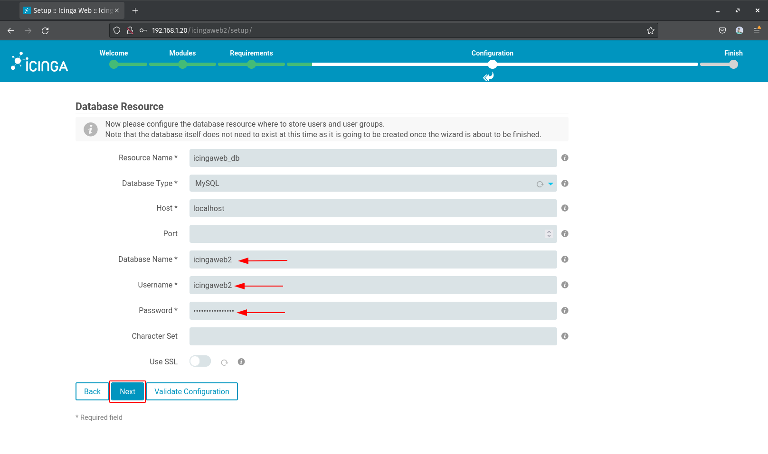768x454 pixels.
Task: Open info icon for Database Name
Action: click(565, 259)
